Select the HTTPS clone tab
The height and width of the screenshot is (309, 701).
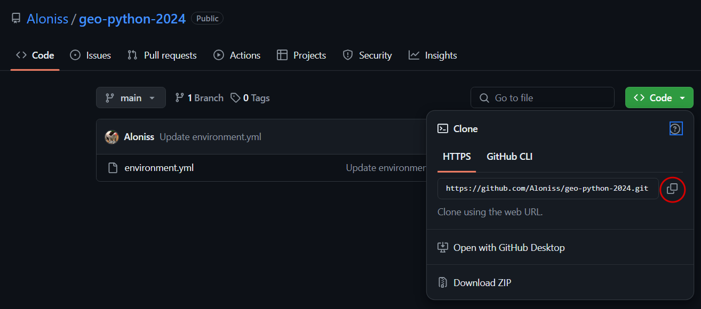[x=457, y=157]
